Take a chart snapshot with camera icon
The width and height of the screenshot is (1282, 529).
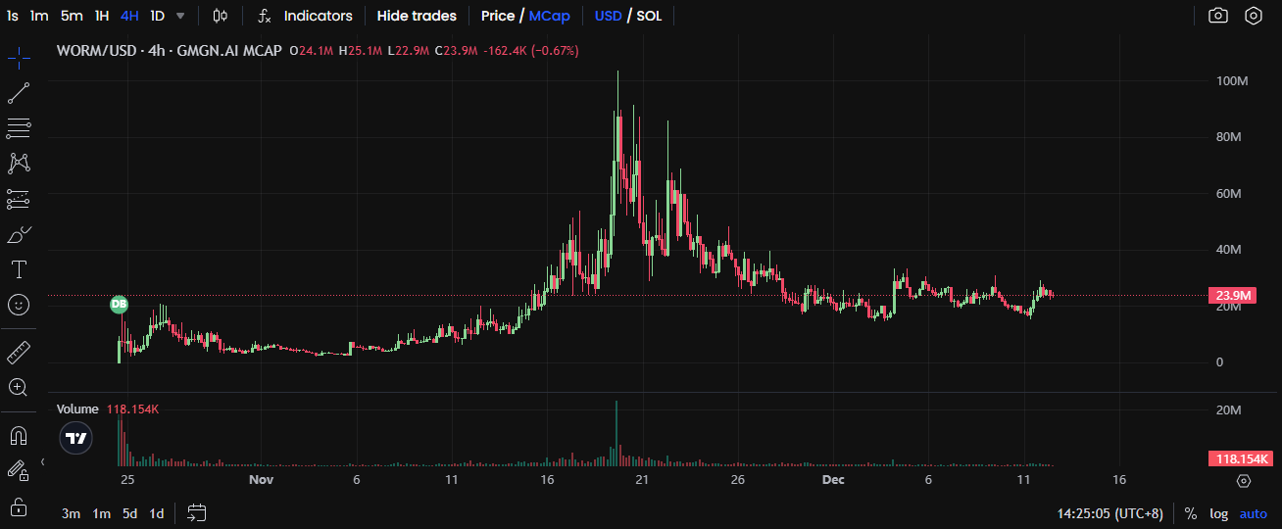(x=1218, y=16)
